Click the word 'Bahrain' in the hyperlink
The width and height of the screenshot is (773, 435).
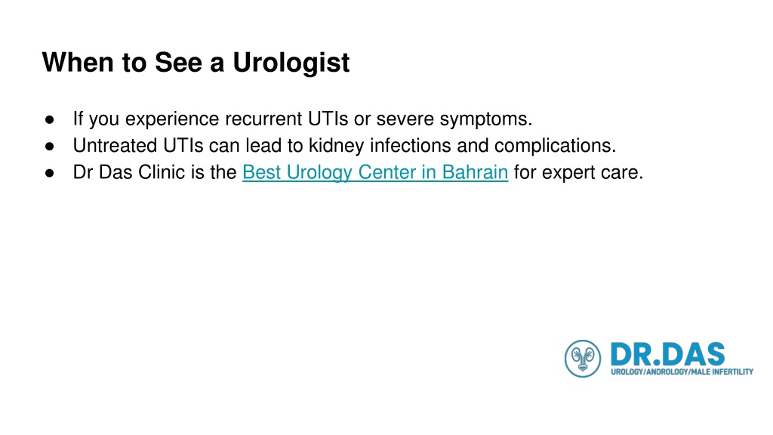[x=475, y=172]
